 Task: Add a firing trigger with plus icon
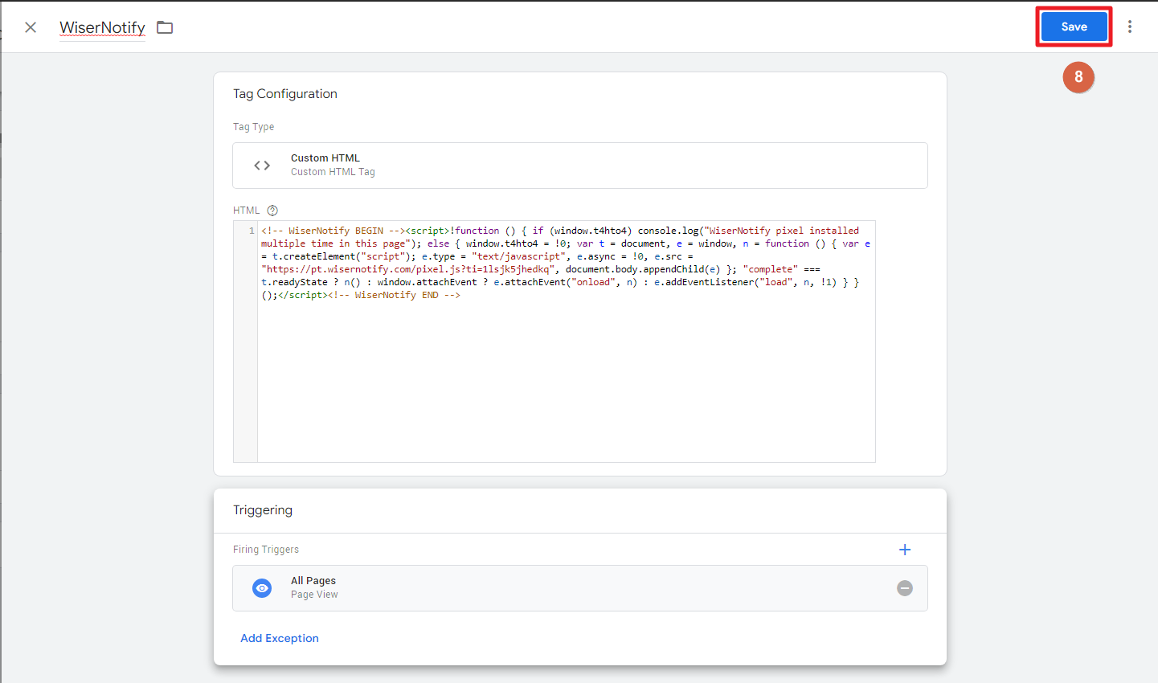[905, 550]
